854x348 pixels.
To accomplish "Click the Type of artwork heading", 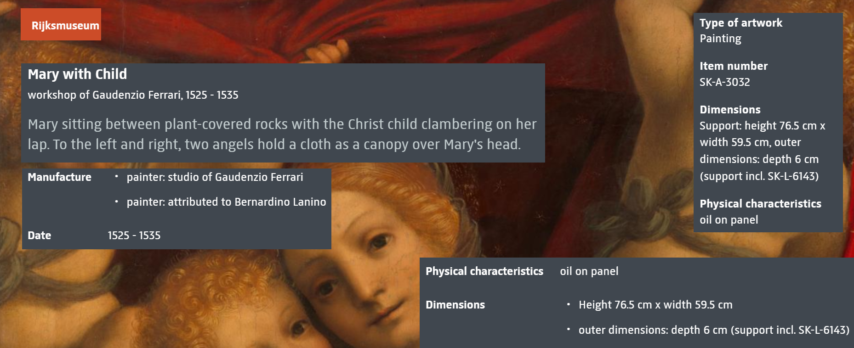I will tap(740, 23).
